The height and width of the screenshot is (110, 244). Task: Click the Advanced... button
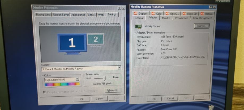click(x=113, y=90)
